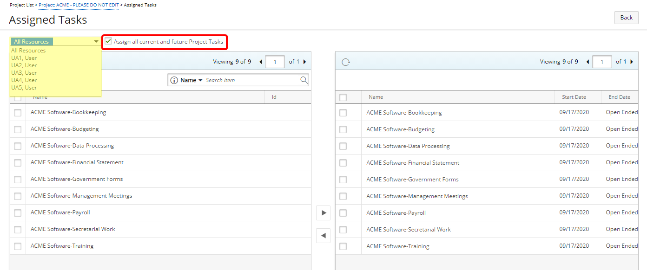Go to previous page in left panel
Screen dimensions: 647x270
(x=260, y=62)
